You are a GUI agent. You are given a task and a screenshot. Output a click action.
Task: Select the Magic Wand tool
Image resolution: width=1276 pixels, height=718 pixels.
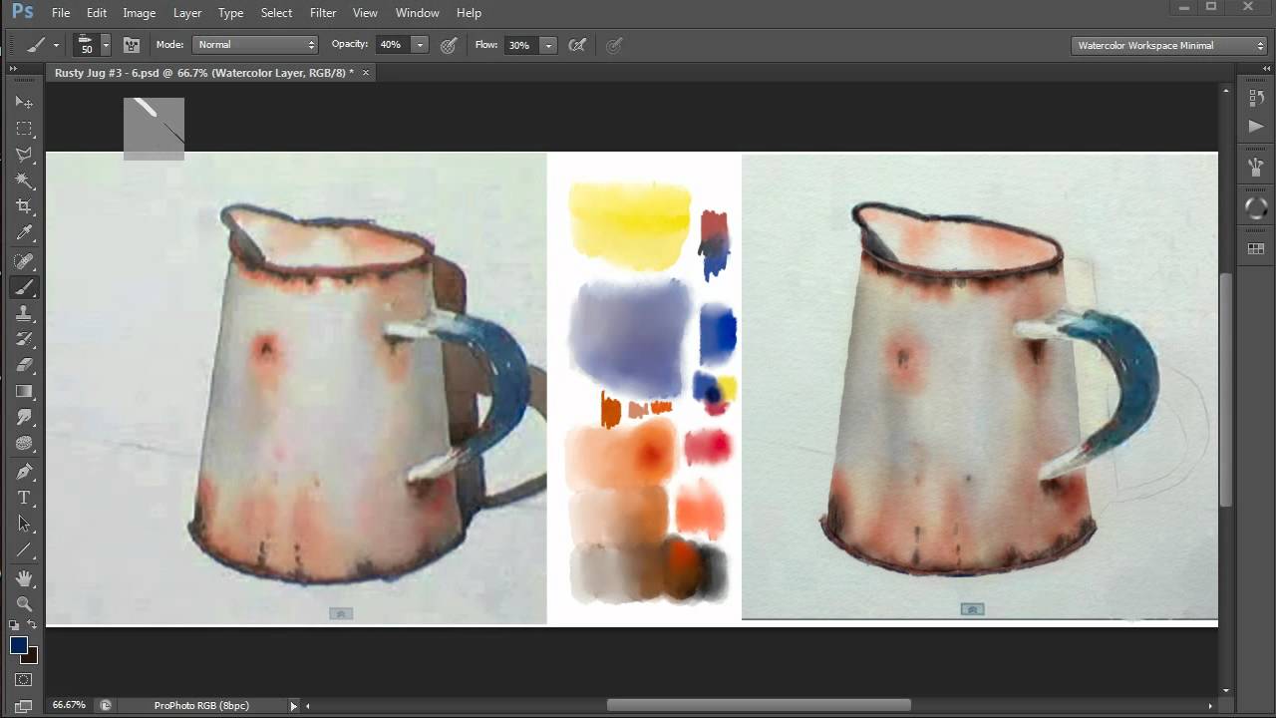coord(24,180)
